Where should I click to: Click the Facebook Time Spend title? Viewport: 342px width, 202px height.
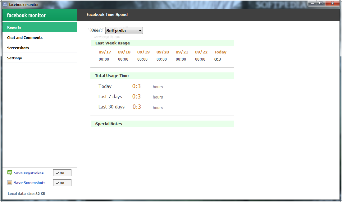[107, 15]
